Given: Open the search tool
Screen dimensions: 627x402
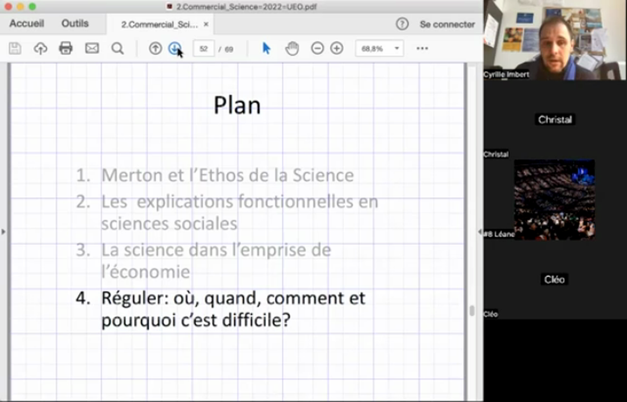Looking at the screenshot, I should [x=117, y=49].
